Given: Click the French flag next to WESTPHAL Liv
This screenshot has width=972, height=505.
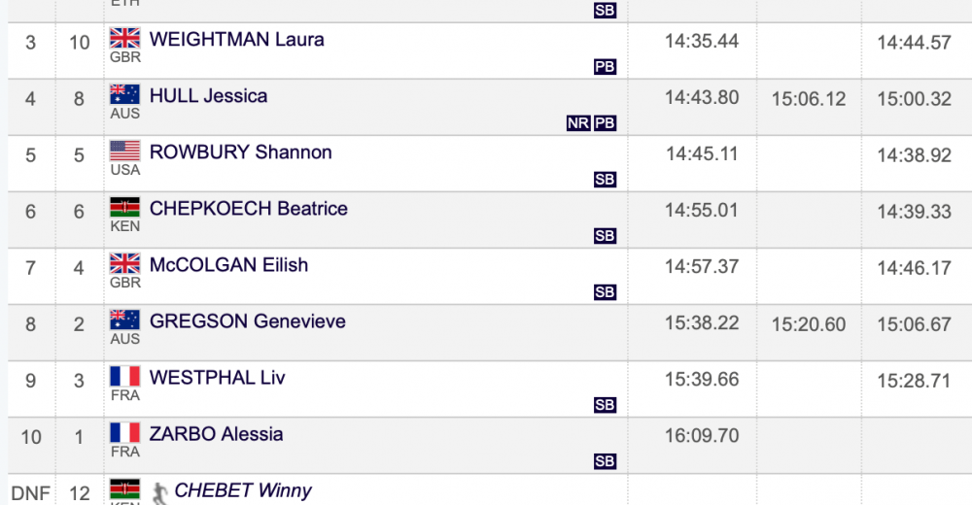Looking at the screenshot, I should (124, 377).
